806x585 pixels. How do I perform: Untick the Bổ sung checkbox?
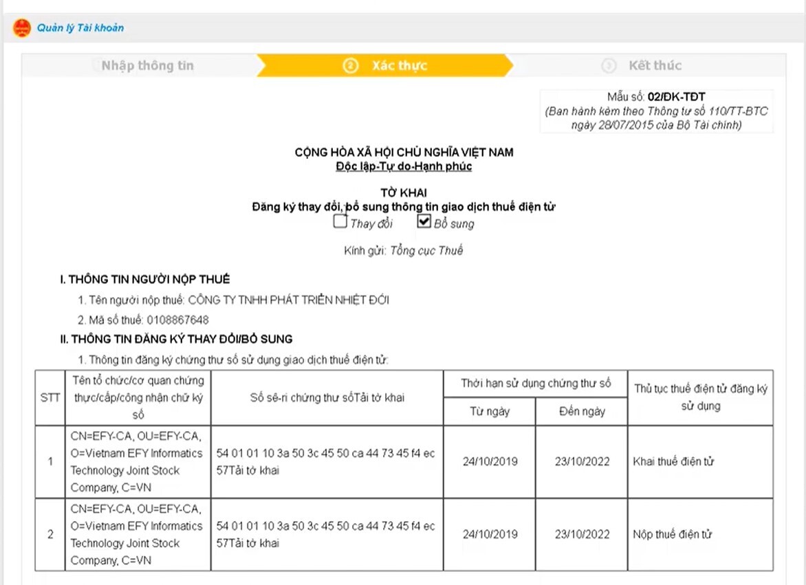(424, 221)
